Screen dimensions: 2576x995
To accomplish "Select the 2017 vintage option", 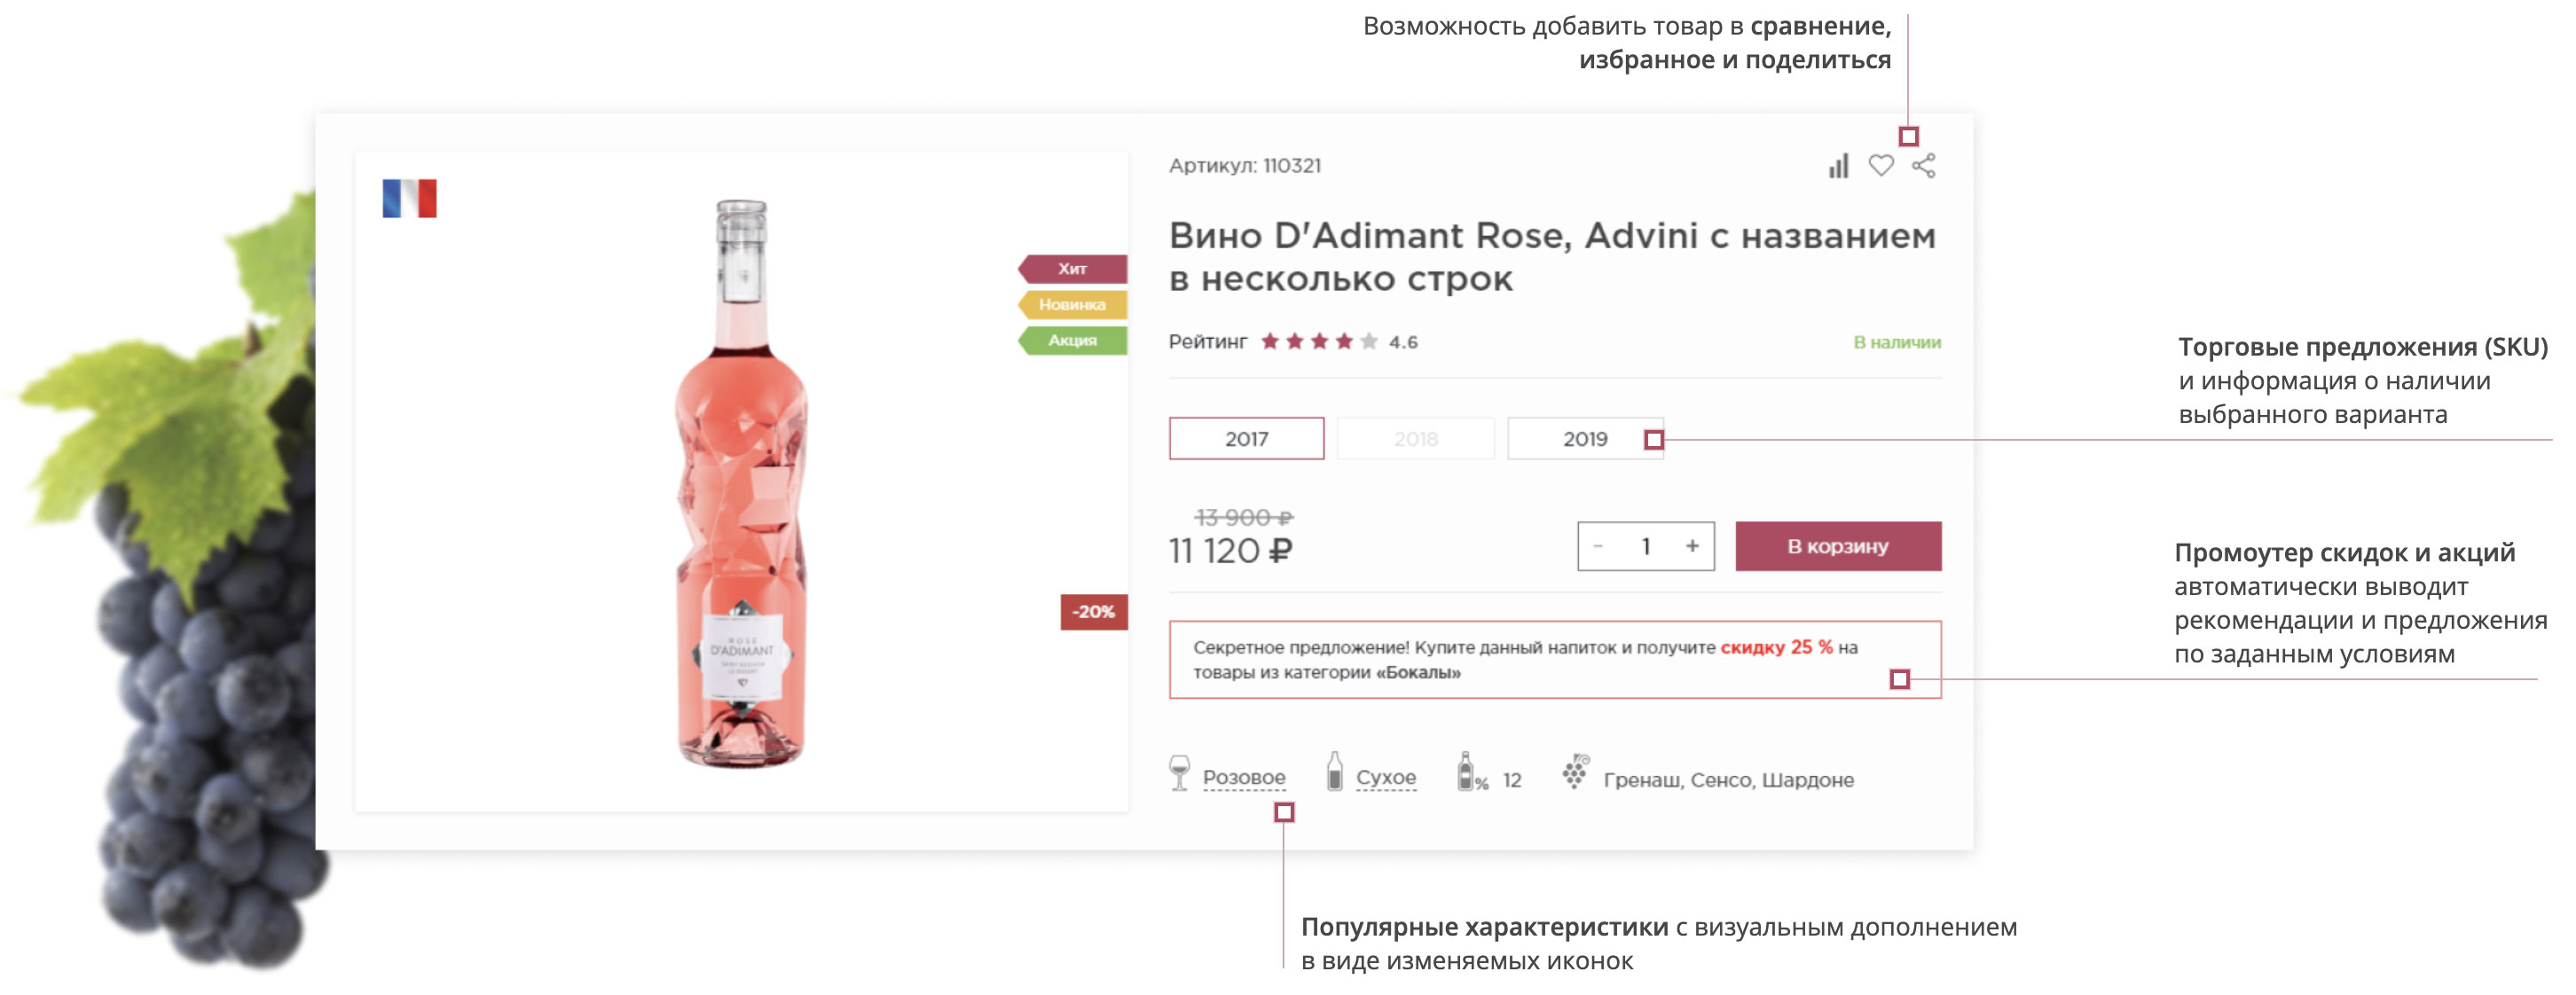I will 1246,439.
